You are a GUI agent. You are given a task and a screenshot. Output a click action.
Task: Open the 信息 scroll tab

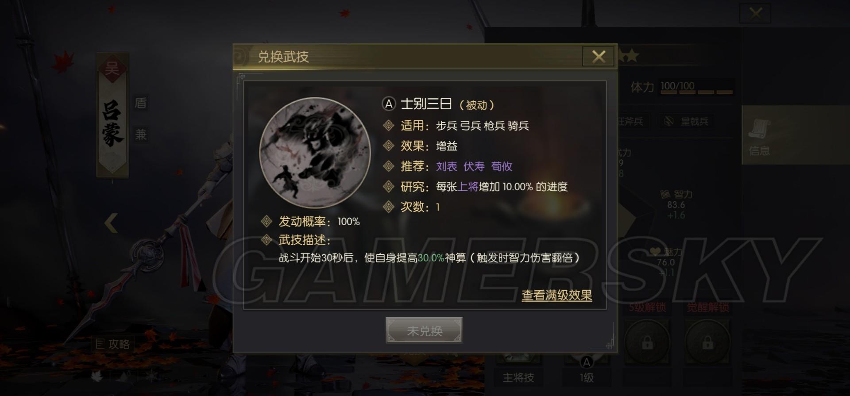pos(760,135)
